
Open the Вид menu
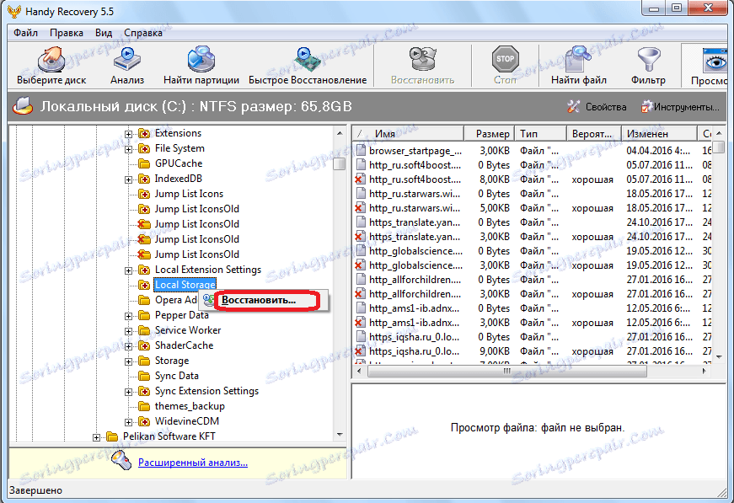[x=104, y=33]
